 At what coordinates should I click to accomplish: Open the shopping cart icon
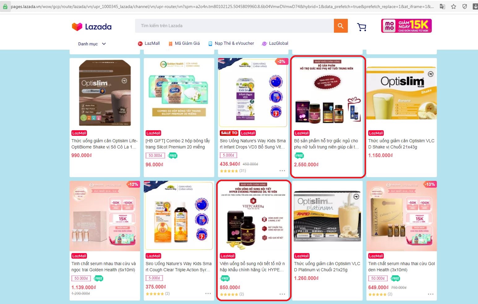[x=362, y=27]
